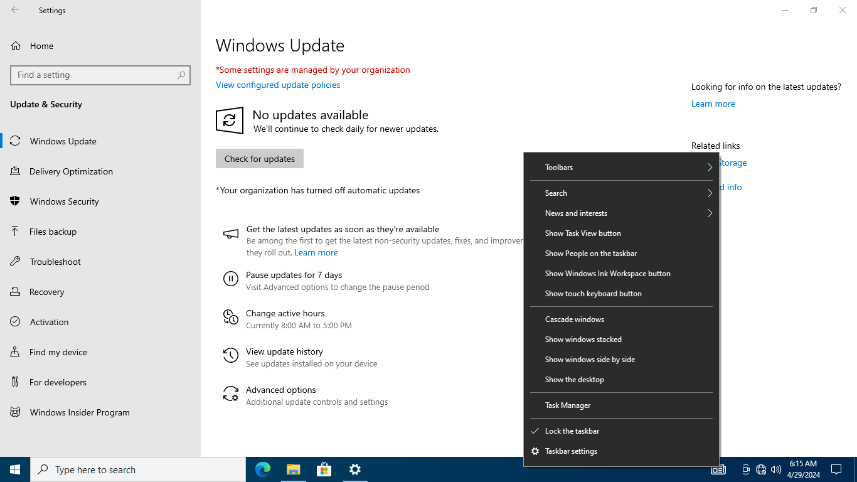Viewport: 857px width, 482px height.
Task: Open Windows Security via its shield icon
Action: click(x=15, y=201)
